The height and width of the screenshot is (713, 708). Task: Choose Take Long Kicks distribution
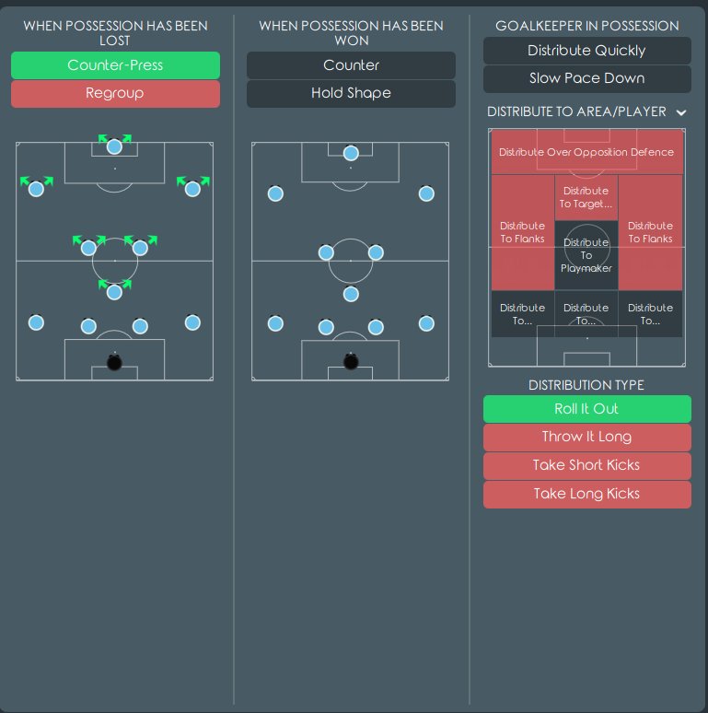pos(587,495)
